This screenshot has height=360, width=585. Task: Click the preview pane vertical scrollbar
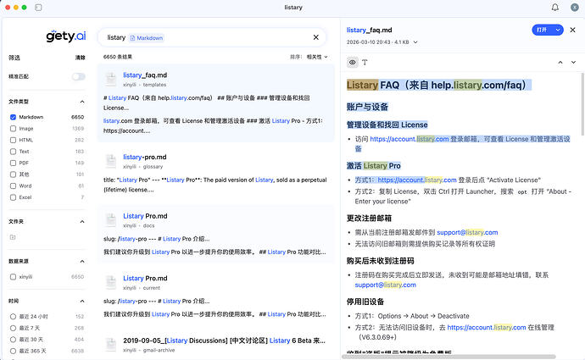(x=582, y=104)
